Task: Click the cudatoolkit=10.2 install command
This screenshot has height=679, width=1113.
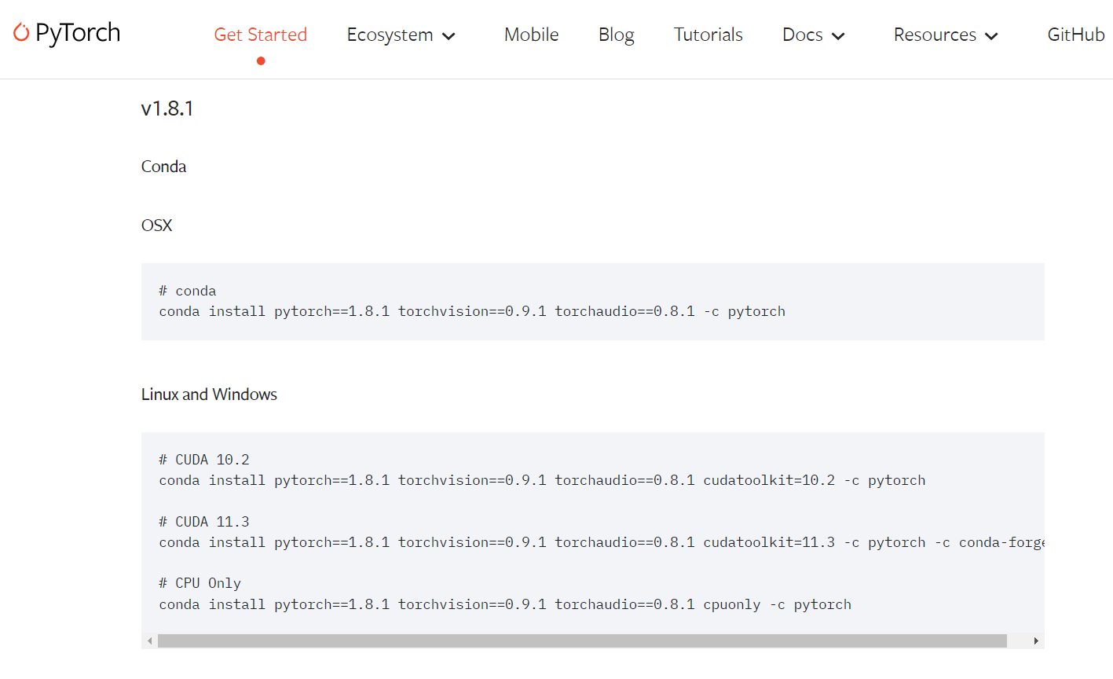Action: point(542,480)
